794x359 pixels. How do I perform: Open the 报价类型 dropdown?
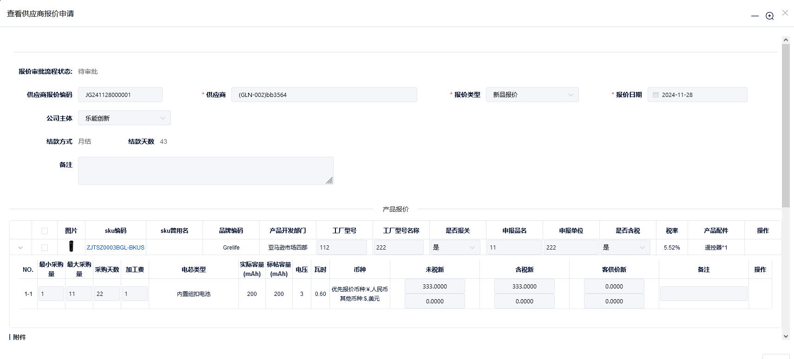[532, 95]
